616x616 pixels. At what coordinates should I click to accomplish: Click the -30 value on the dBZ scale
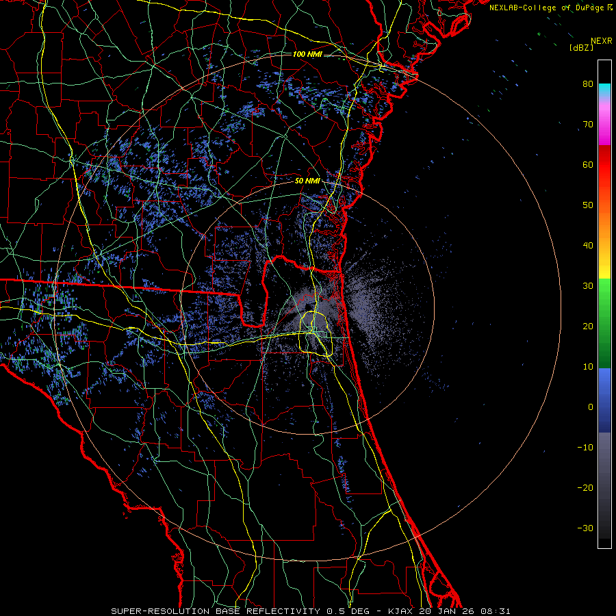(585, 528)
